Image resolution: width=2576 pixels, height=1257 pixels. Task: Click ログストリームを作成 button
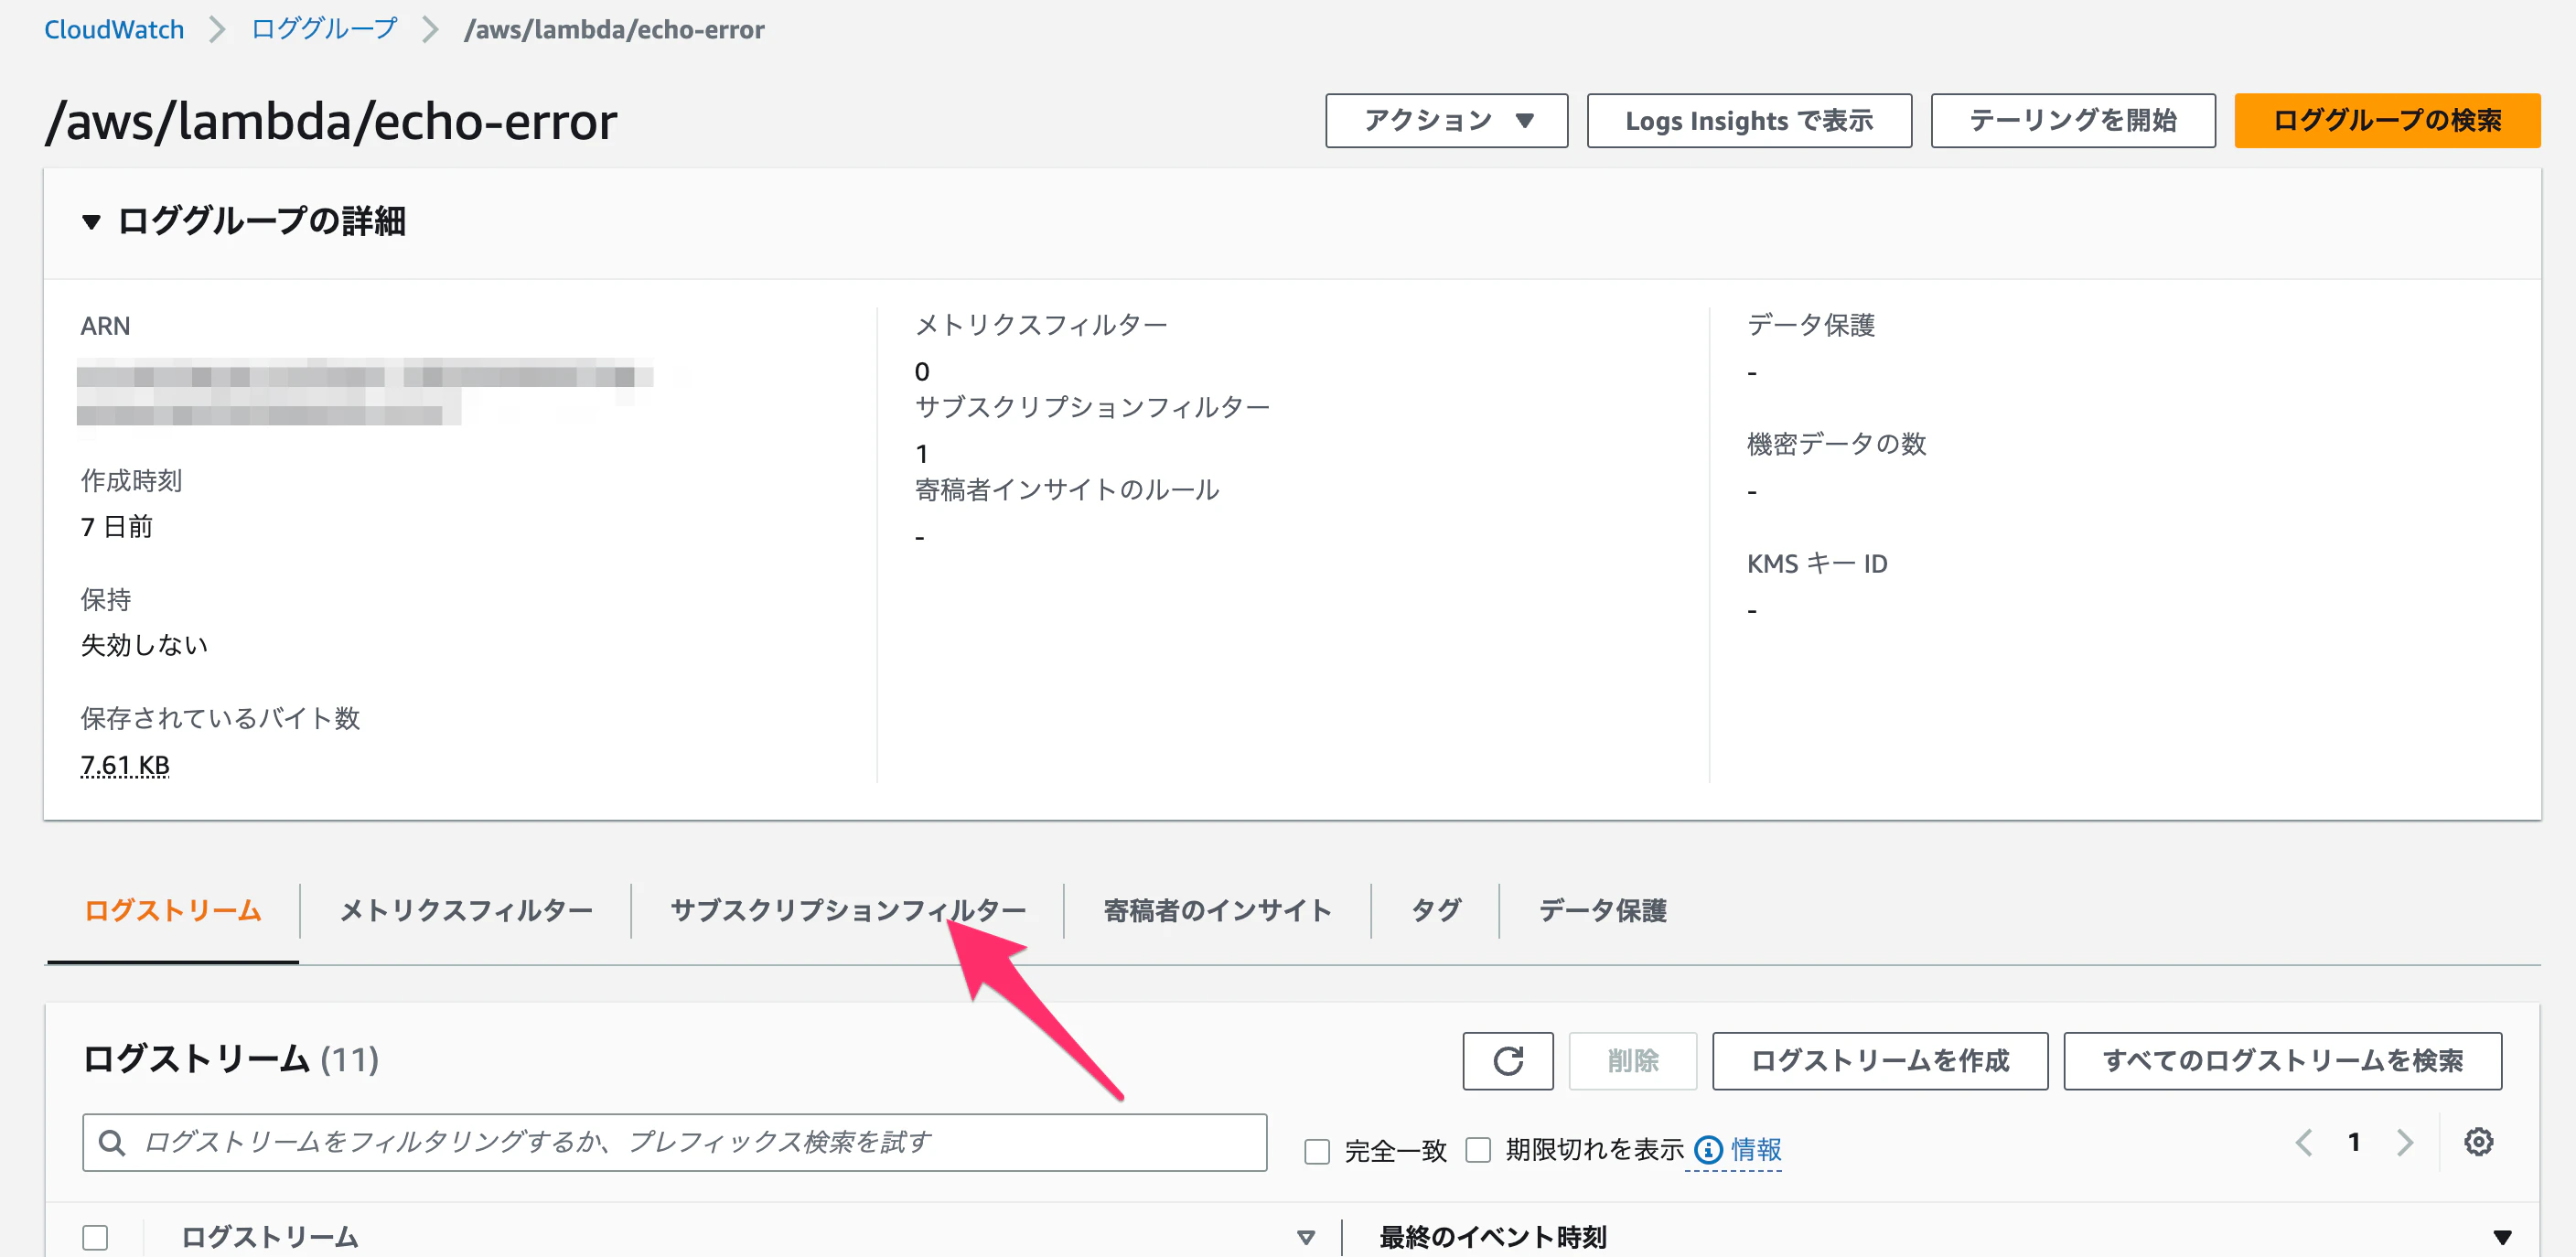(x=1879, y=1060)
